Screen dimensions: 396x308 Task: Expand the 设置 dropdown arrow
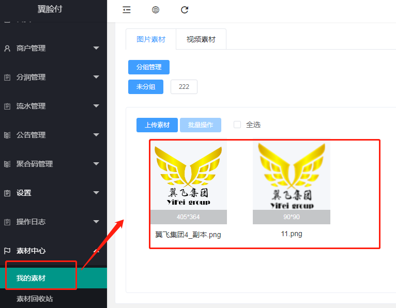96,193
